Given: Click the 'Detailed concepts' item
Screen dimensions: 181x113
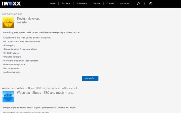Looking at the screenshot, I should 13,57.
